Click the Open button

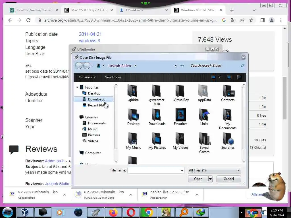(x=198, y=179)
